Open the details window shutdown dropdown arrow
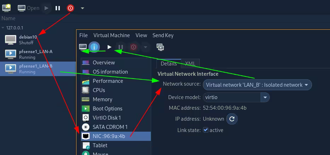Image resolution: width=330 pixels, height=155 pixels. click(146, 47)
